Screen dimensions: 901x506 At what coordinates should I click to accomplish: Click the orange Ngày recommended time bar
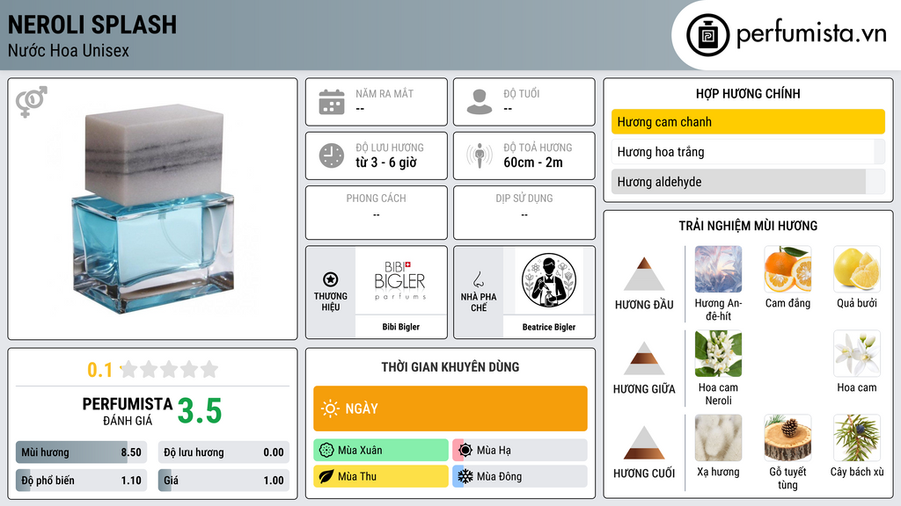coord(450,408)
